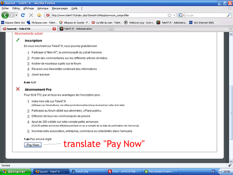Open the Fichier menu
The image size is (233, 175).
(x=5, y=8)
